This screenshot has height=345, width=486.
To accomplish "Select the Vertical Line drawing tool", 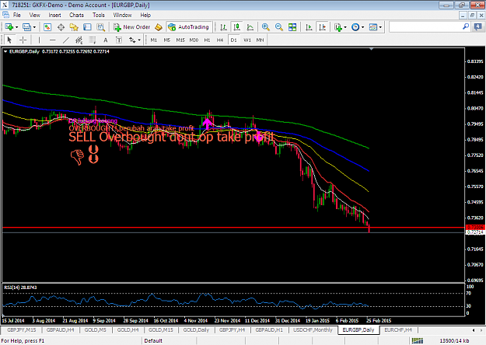I will pos(39,40).
